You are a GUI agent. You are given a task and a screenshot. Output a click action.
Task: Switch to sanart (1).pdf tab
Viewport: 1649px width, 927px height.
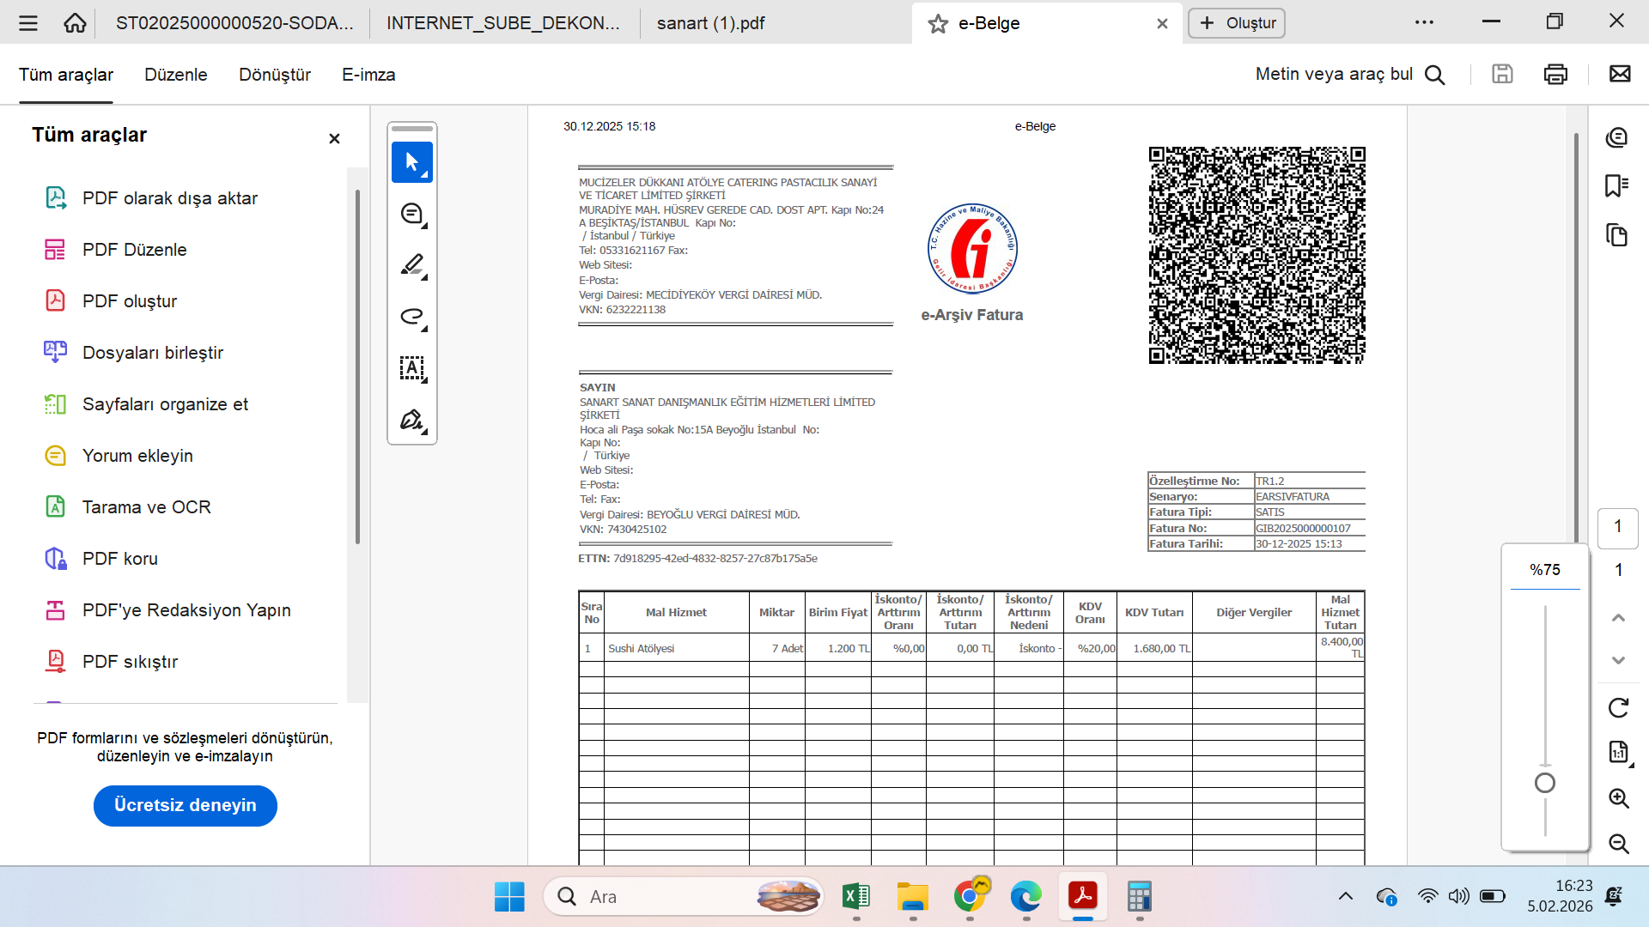pos(711,23)
